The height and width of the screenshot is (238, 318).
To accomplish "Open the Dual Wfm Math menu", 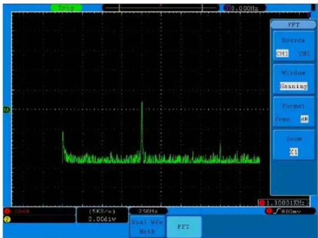I will [147, 226].
